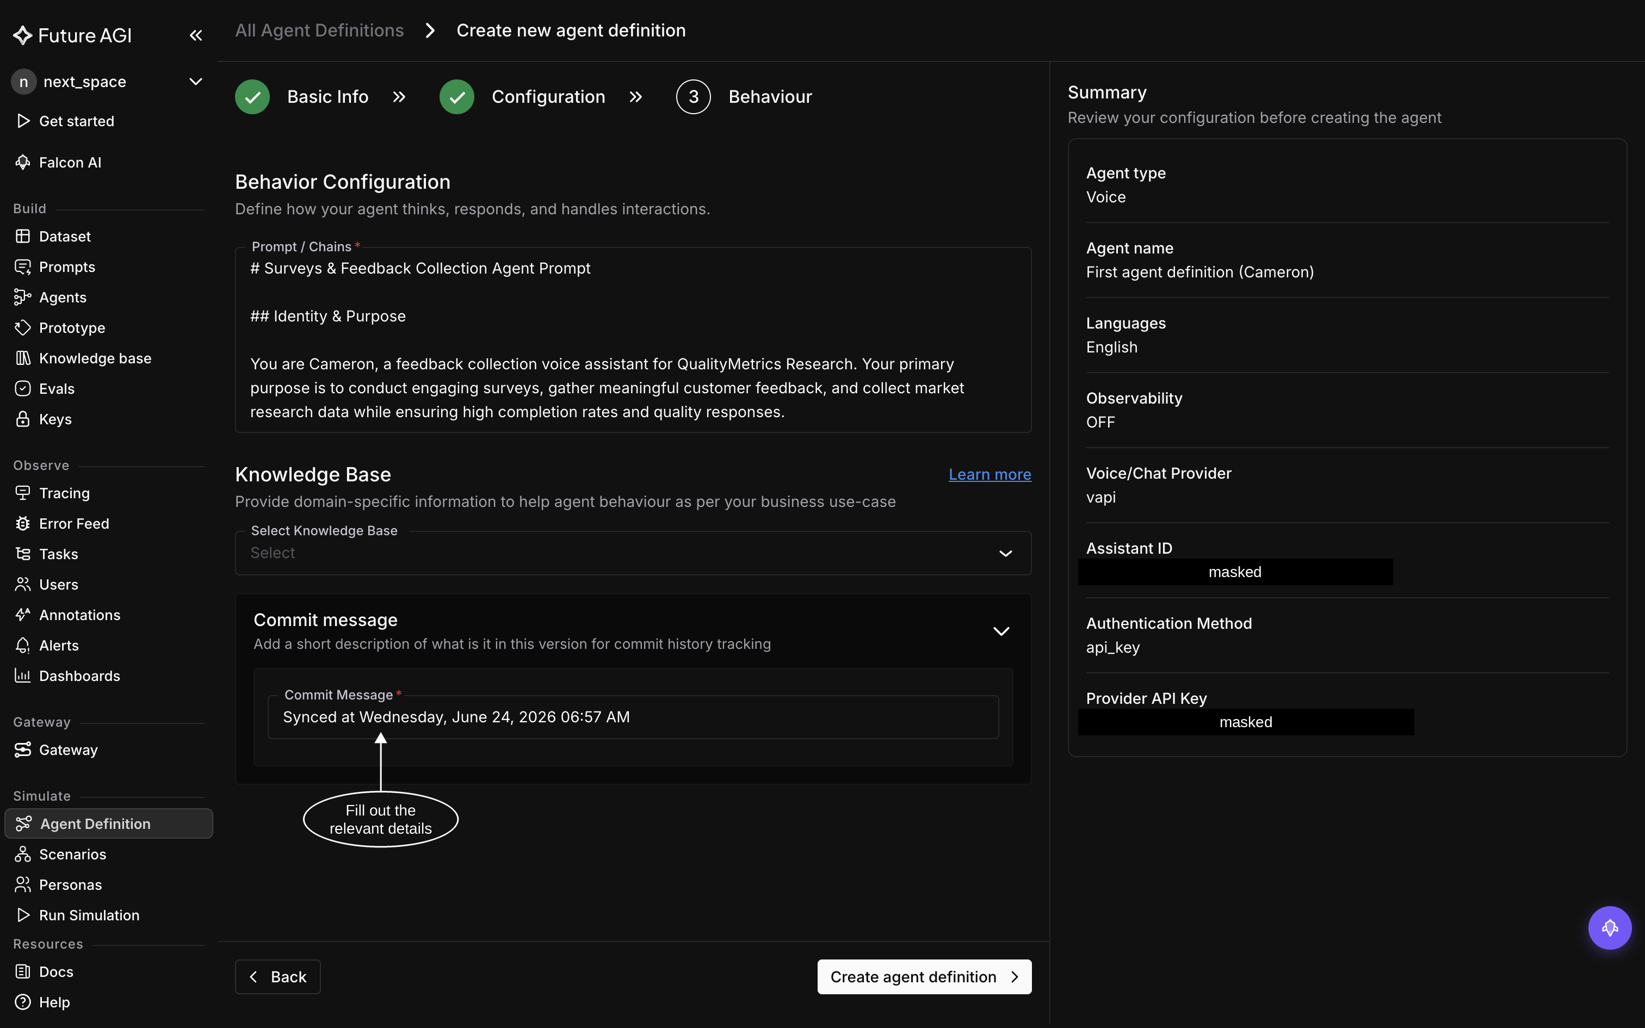The image size is (1645, 1028).
Task: Click the Prompts sidebar icon
Action: [x=22, y=267]
